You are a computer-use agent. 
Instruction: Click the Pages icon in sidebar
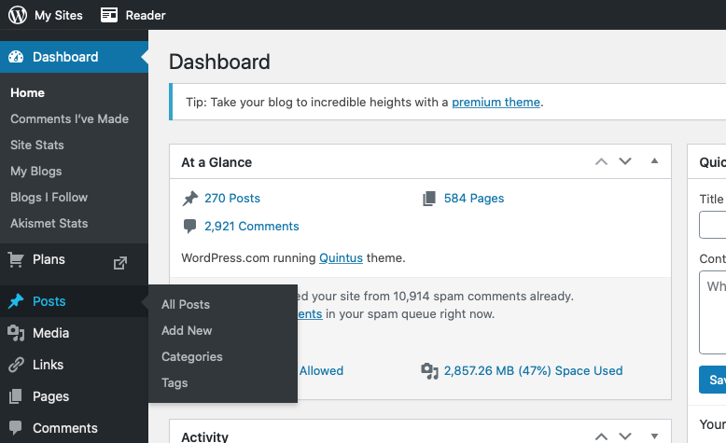point(16,396)
